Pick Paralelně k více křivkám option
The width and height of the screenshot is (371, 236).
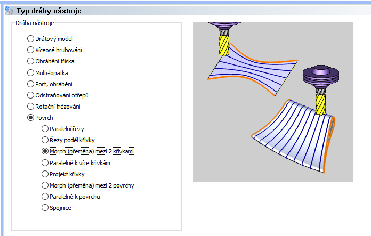45,163
